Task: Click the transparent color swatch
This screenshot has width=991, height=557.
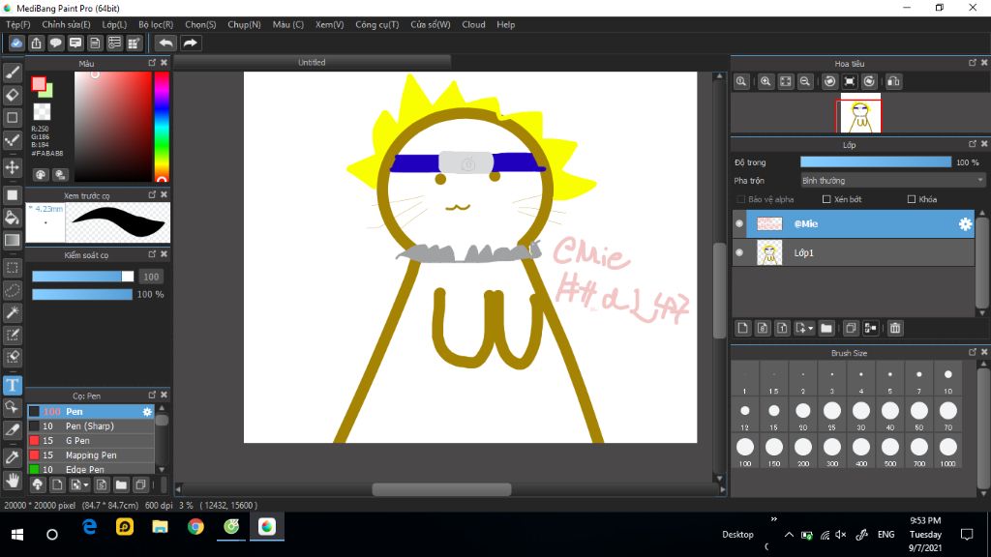Action: pos(42,112)
